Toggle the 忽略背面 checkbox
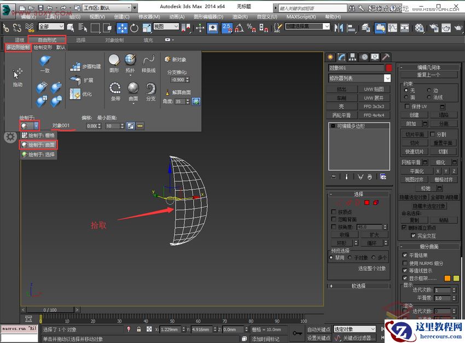This screenshot has height=343, width=465. pyautogui.click(x=334, y=219)
